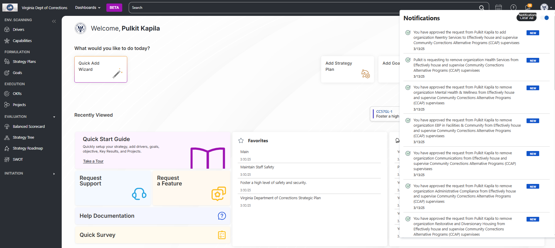Click the notifications bell with badge
Viewport: 555px width, 248px height.
[x=528, y=7]
